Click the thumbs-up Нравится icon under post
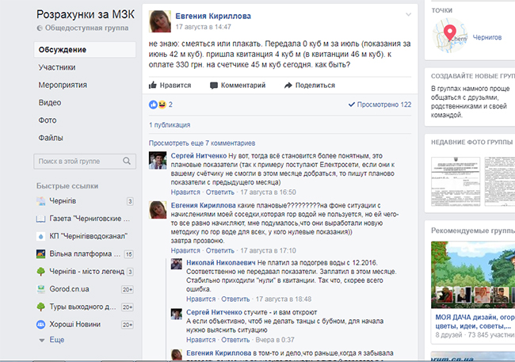The width and height of the screenshot is (515, 362). pos(152,86)
